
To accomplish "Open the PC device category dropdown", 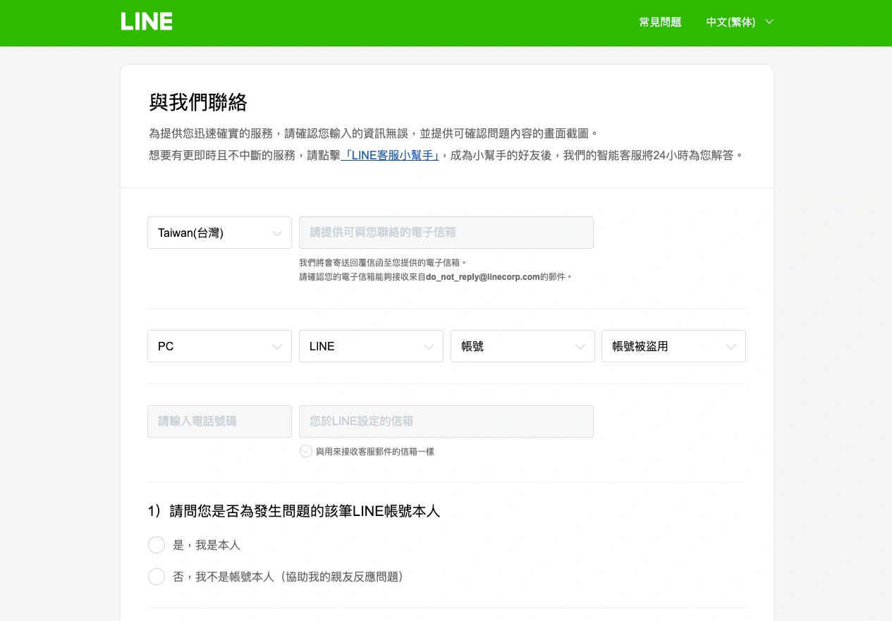I will pos(219,346).
